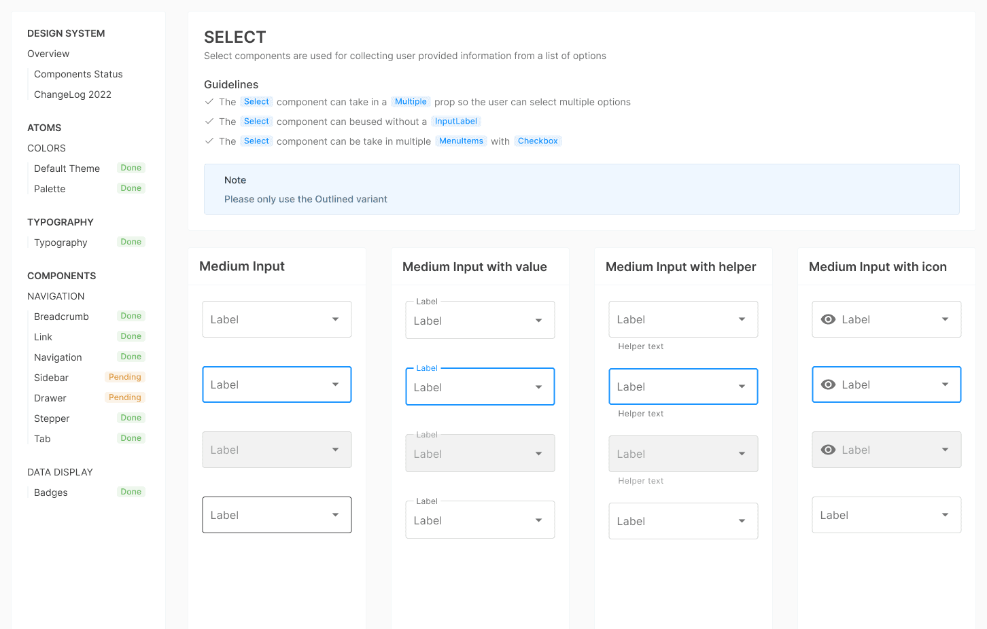Click arrow in last Medium Input with icon select
Viewport: 987px width, 629px height.
click(945, 515)
